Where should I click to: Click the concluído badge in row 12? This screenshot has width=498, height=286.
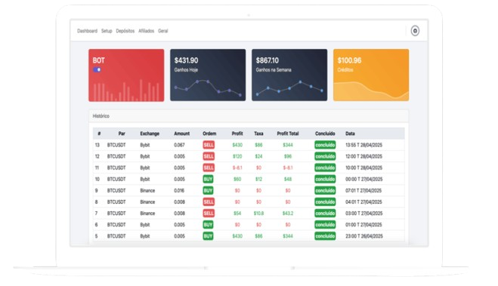(x=325, y=156)
